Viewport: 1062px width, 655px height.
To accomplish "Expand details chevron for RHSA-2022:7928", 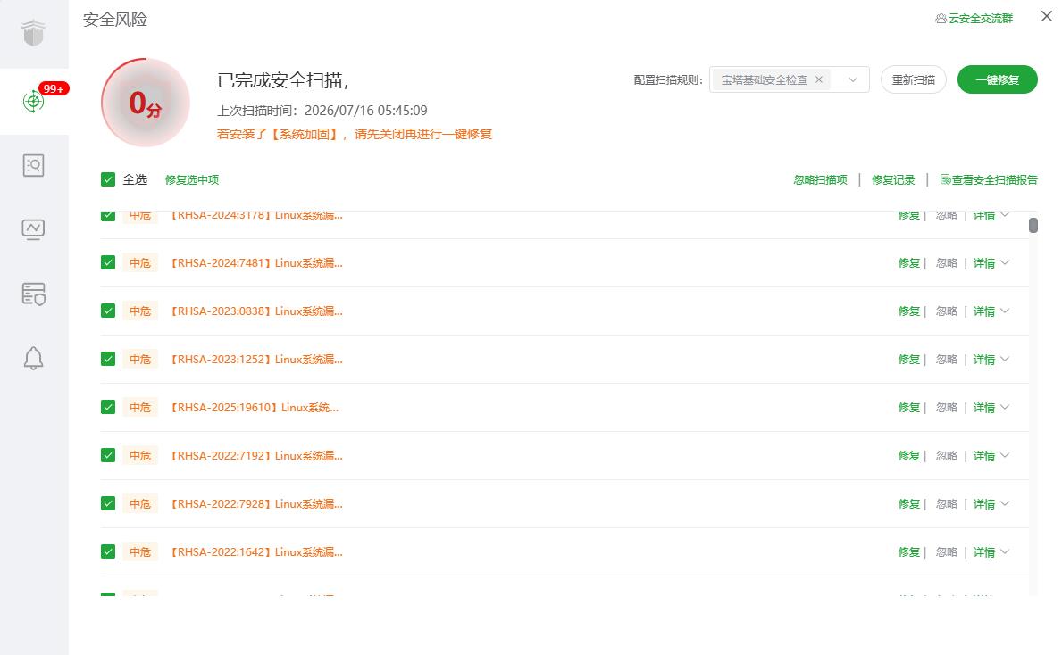I will click(1005, 503).
